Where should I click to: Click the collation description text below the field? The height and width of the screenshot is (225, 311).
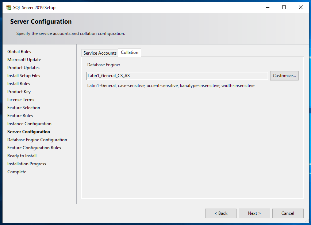(171, 86)
